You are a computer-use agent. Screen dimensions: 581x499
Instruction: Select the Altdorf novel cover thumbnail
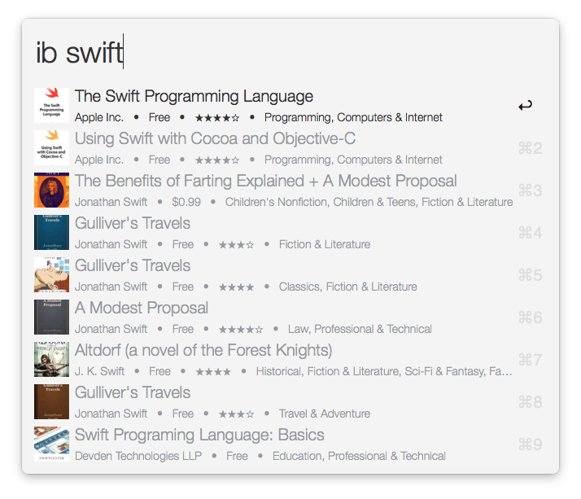tap(51, 360)
